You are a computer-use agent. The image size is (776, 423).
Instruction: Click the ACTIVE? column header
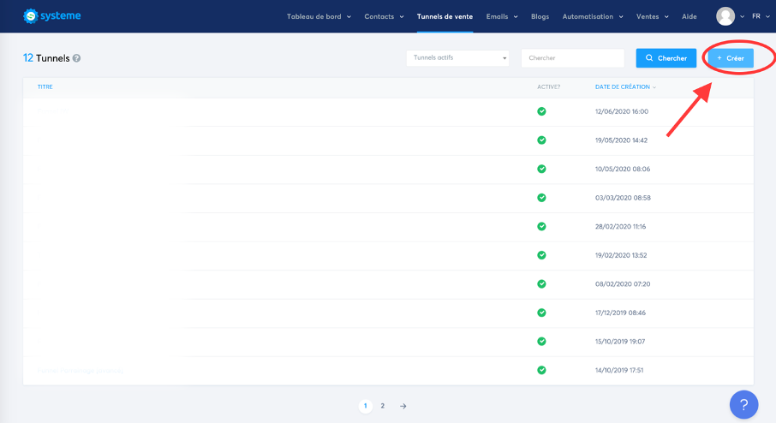pyautogui.click(x=548, y=86)
